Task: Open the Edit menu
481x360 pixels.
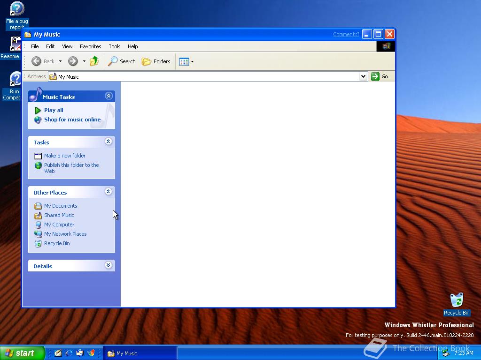Action: click(50, 46)
